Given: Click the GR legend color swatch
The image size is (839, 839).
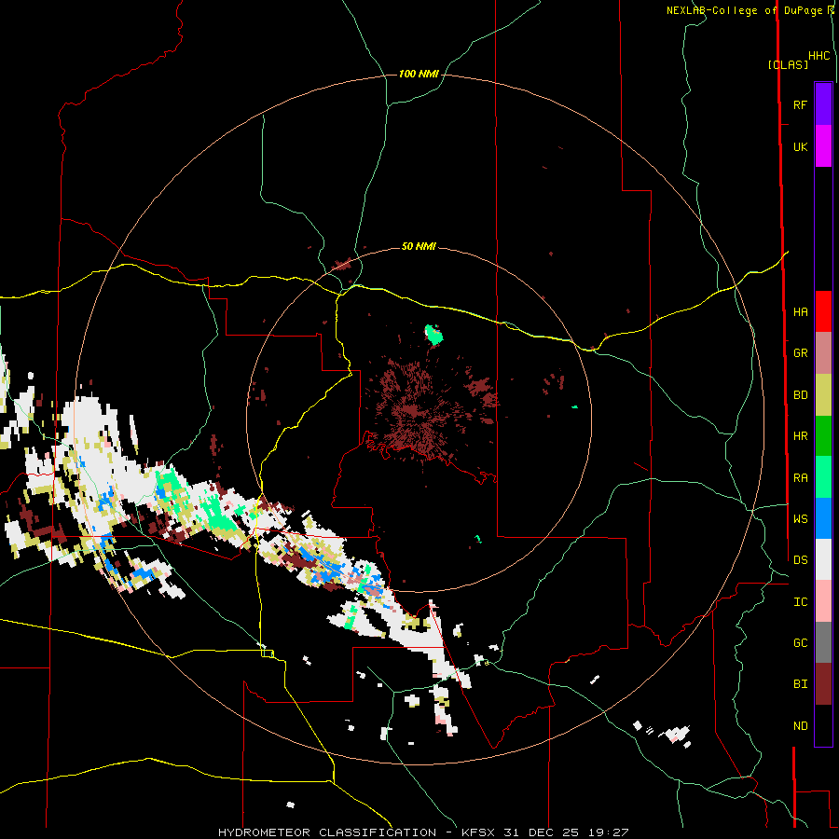Looking at the screenshot, I should (823, 353).
